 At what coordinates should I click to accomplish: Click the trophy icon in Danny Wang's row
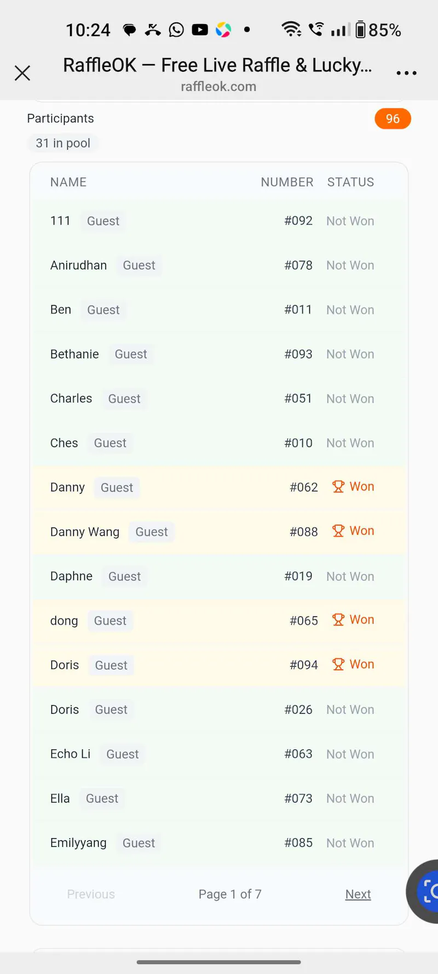338,531
